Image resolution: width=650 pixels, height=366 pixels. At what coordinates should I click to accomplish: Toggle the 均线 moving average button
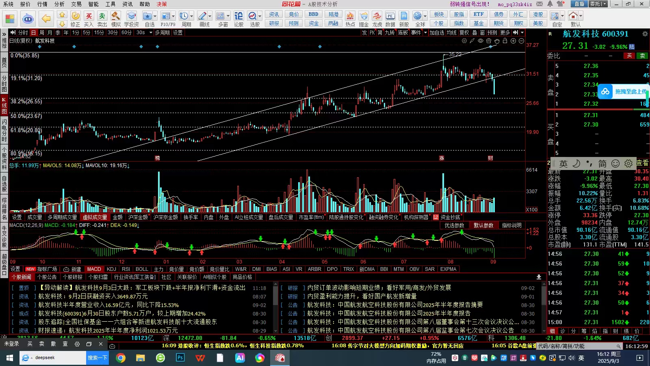451,33
